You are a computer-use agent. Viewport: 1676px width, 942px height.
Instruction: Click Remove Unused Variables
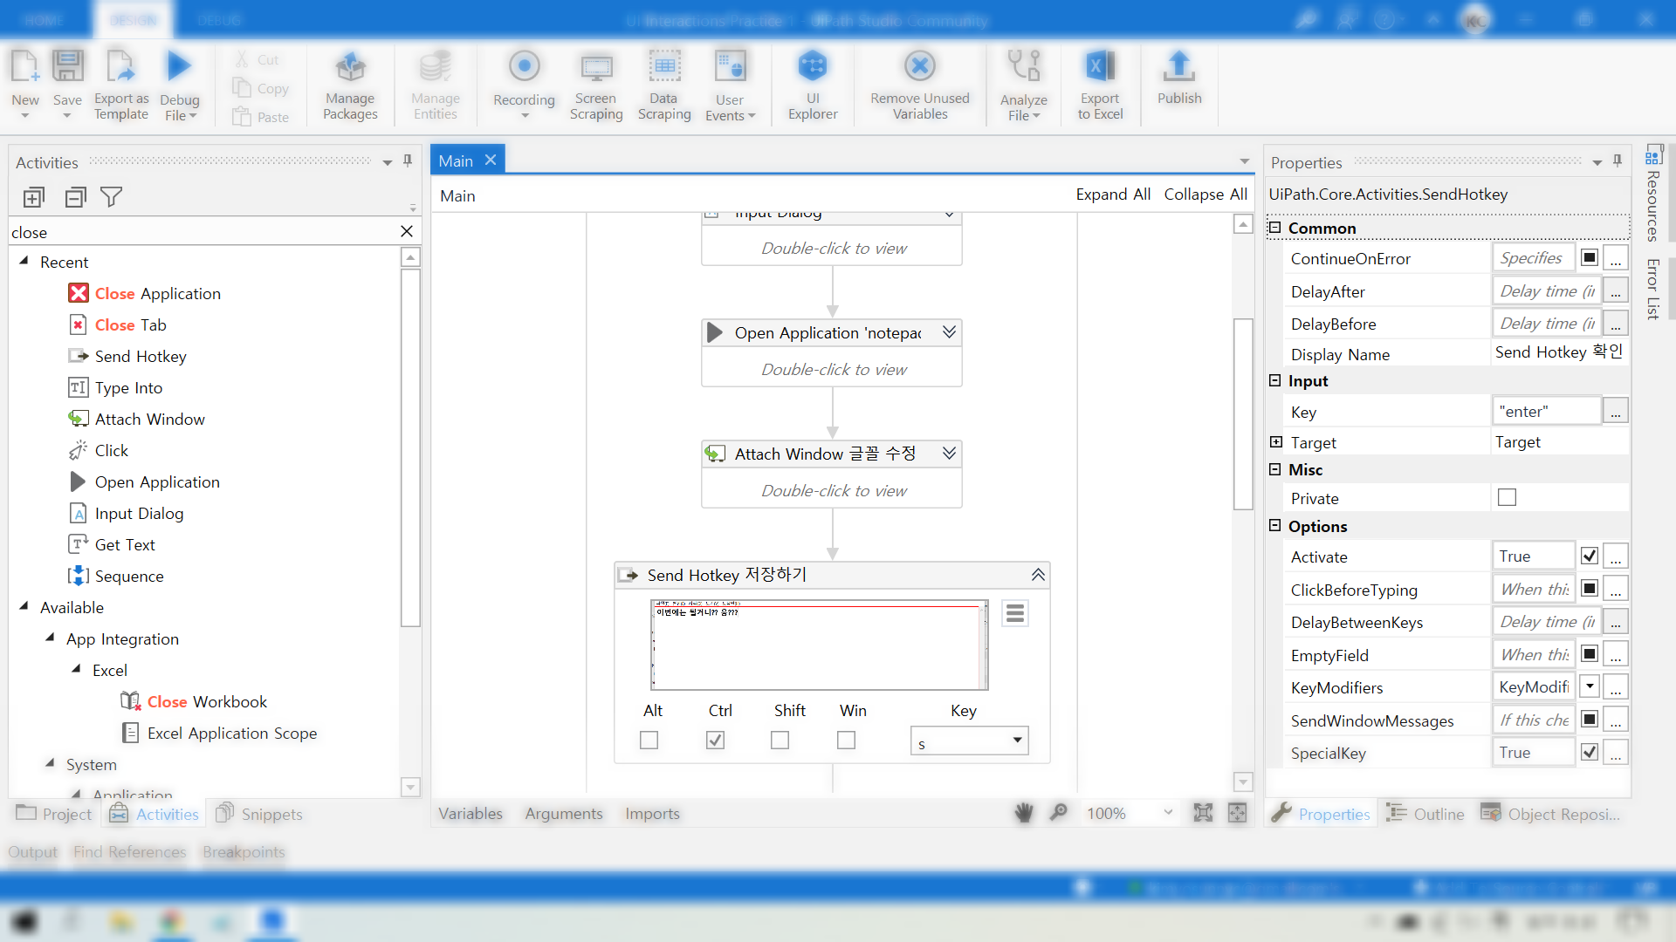pos(919,85)
